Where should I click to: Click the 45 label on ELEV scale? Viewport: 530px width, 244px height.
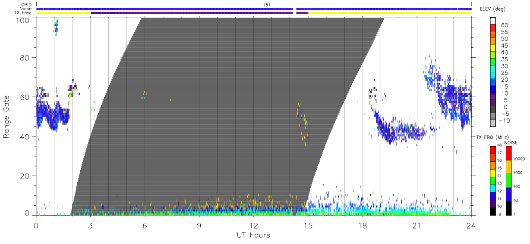[x=504, y=46]
